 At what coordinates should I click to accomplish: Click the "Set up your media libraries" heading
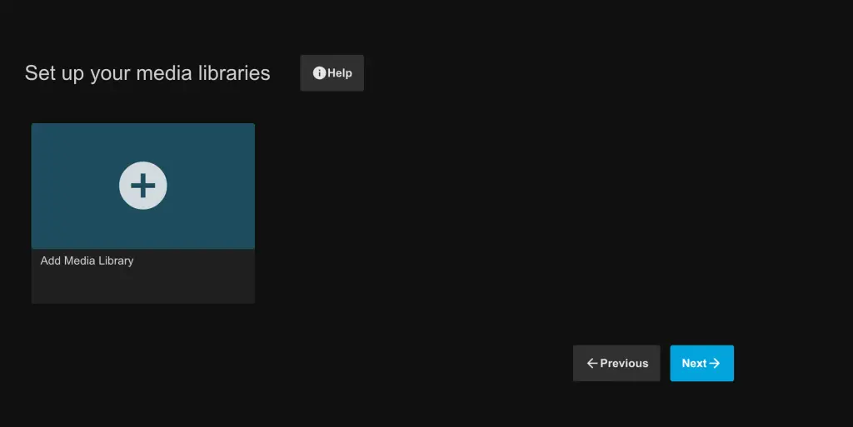pyautogui.click(x=147, y=73)
